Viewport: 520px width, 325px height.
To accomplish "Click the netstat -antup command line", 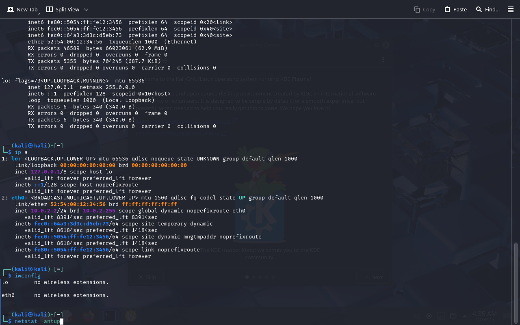I will point(37,321).
